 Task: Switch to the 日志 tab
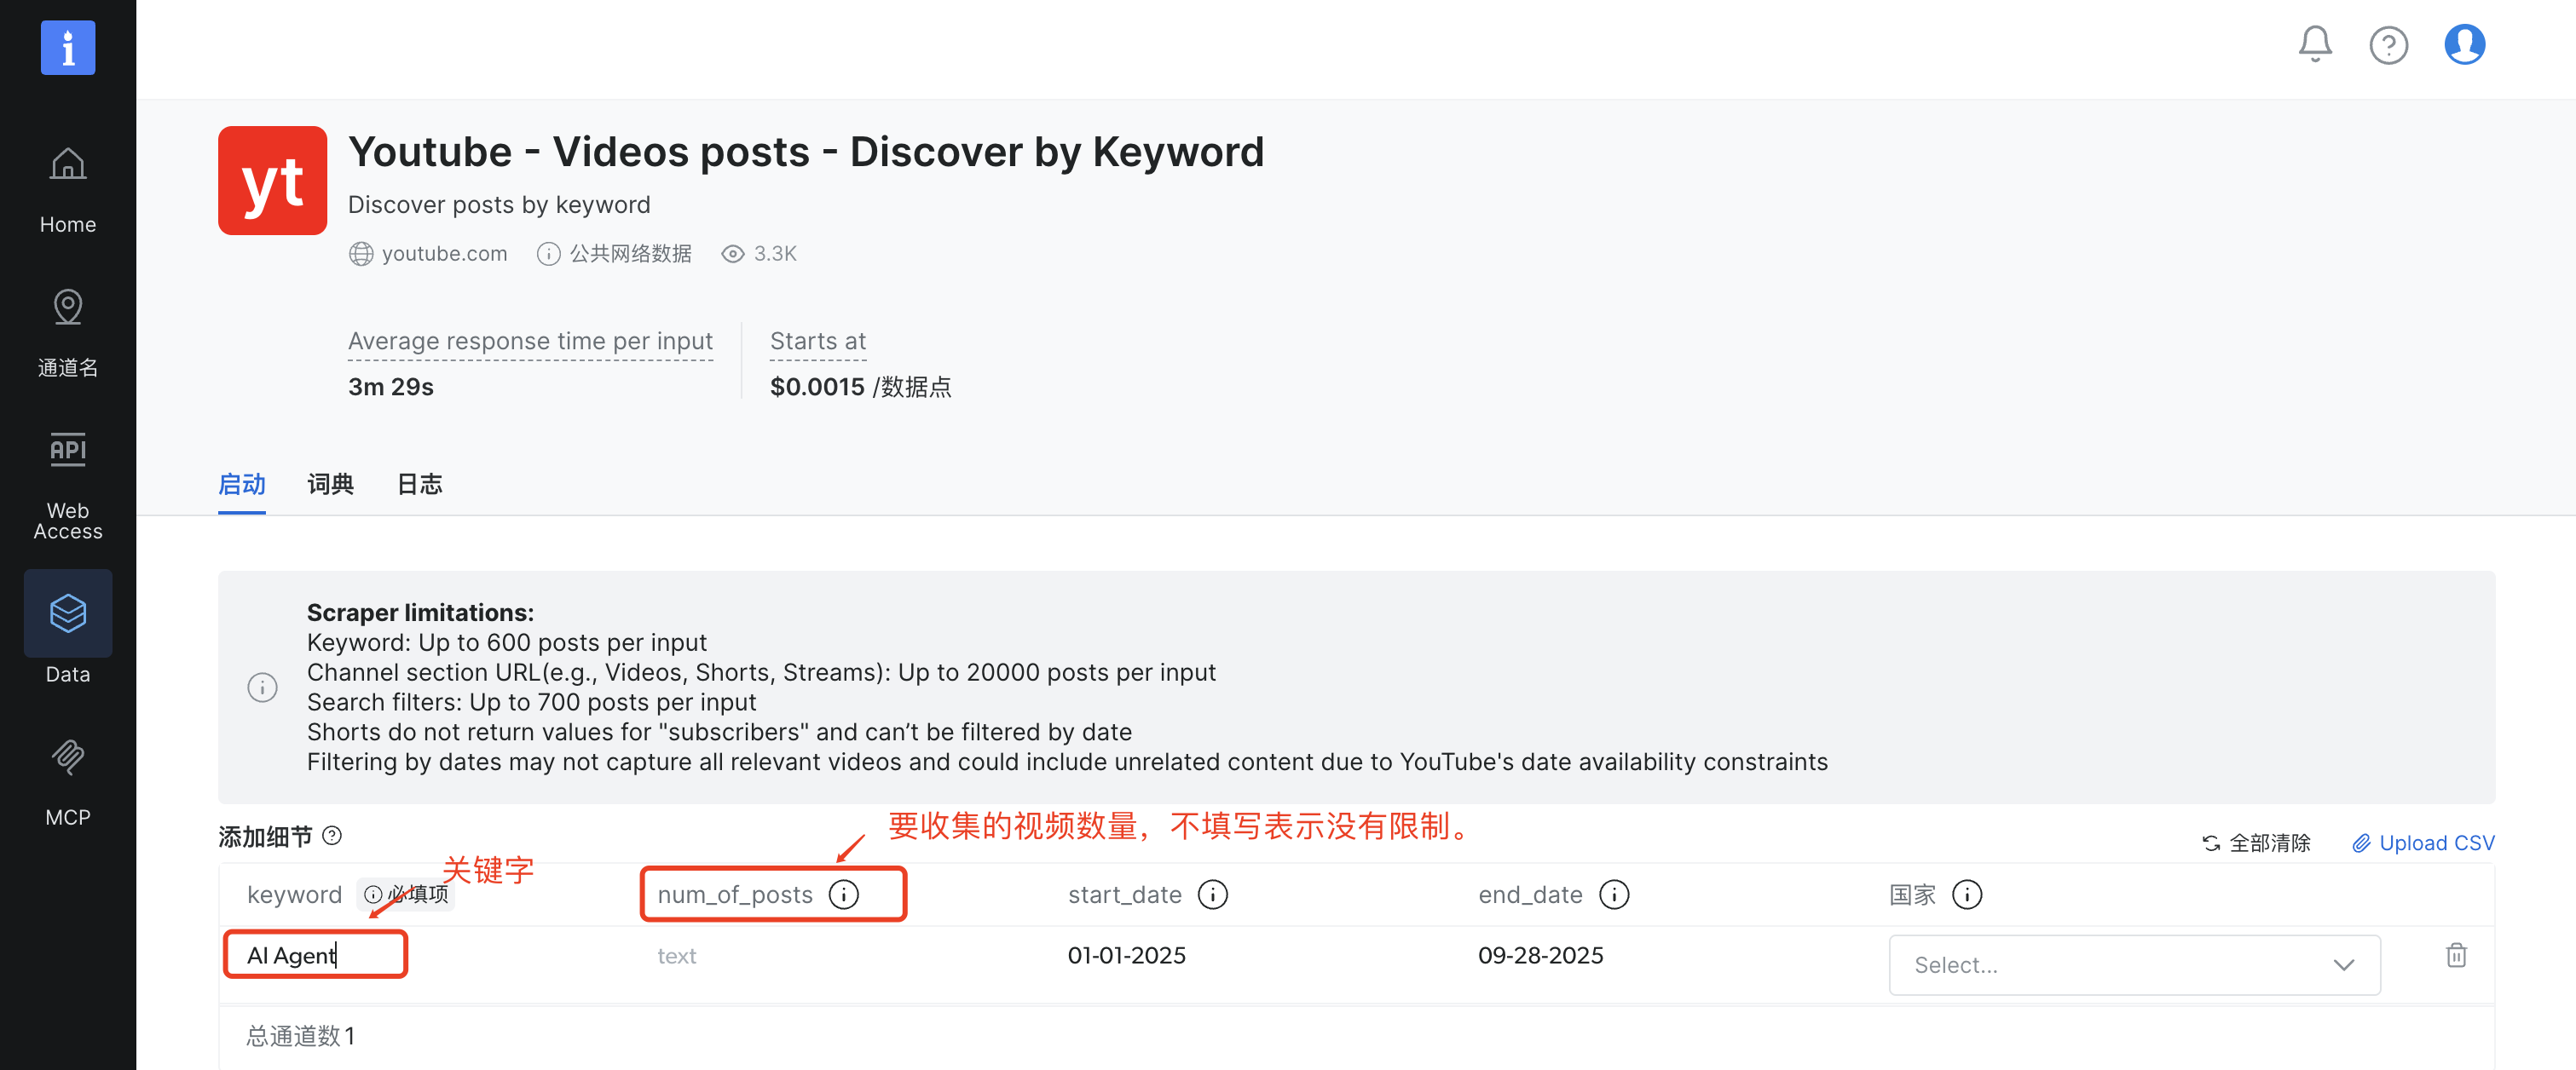pyautogui.click(x=419, y=485)
